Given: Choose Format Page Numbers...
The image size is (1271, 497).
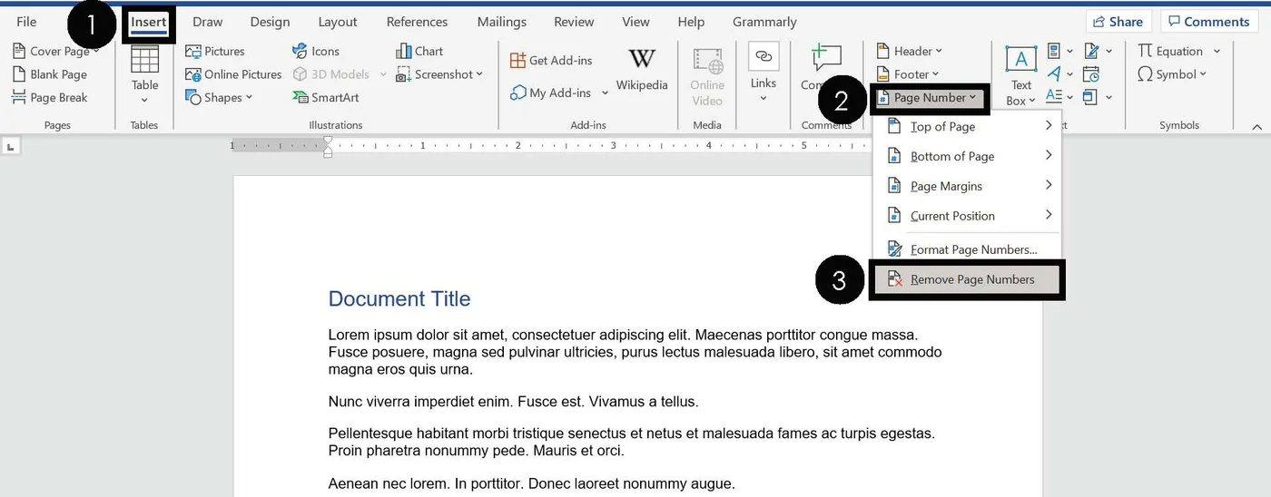Looking at the screenshot, I should pos(967,249).
